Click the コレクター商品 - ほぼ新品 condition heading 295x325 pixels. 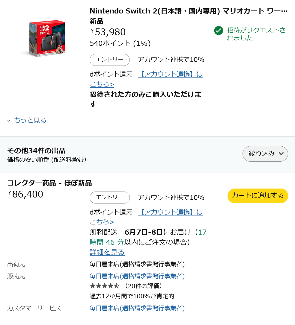pyautogui.click(x=49, y=183)
